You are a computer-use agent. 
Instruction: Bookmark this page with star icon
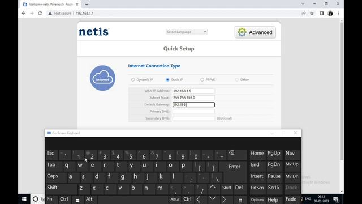click(x=312, y=14)
